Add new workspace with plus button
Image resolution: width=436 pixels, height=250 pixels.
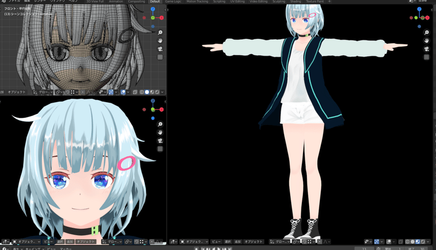point(329,2)
